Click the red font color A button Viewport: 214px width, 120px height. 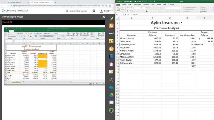point(146,11)
